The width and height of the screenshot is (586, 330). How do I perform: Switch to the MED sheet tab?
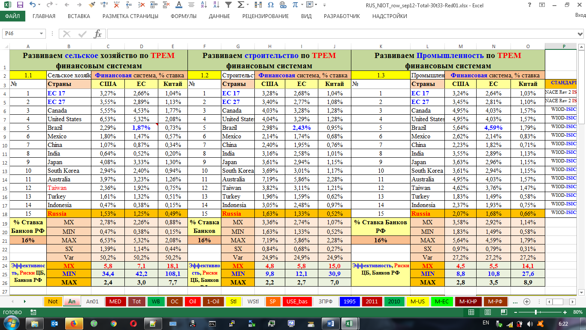[115, 301]
